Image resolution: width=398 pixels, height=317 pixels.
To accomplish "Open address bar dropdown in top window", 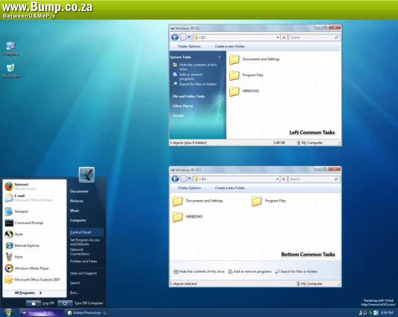I will (277, 38).
